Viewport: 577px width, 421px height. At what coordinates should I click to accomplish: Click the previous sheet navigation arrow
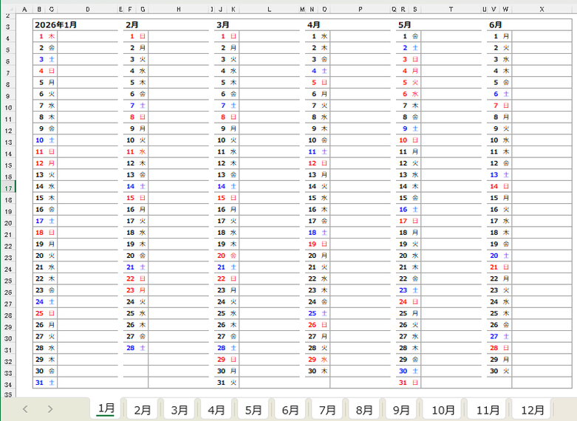coord(25,409)
